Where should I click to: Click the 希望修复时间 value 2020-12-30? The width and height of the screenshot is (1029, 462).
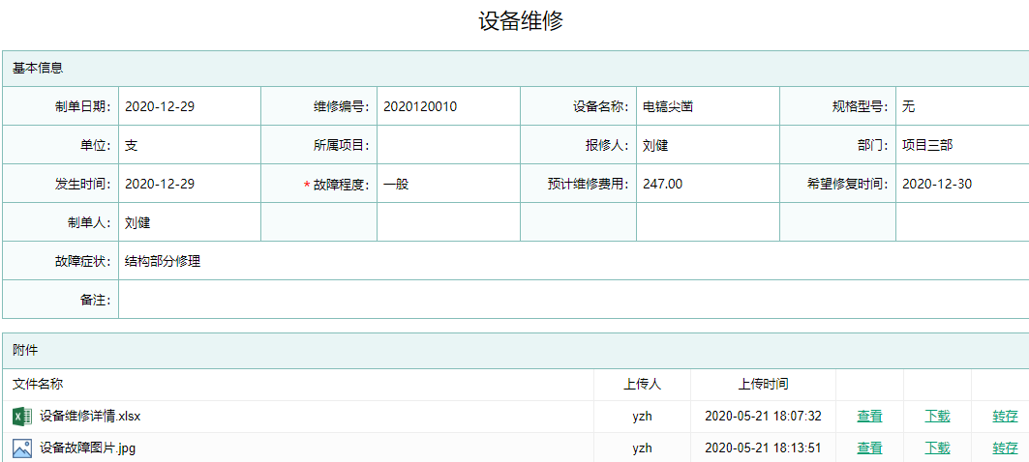pyautogui.click(x=937, y=185)
